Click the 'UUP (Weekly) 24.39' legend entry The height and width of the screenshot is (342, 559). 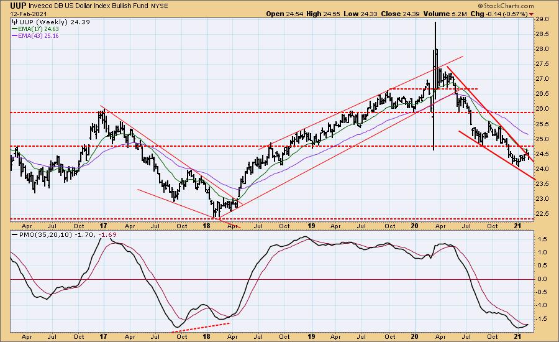click(54, 22)
